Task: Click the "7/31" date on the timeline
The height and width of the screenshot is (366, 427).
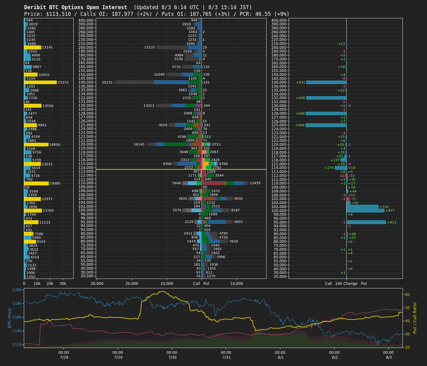Action: pyautogui.click(x=226, y=357)
